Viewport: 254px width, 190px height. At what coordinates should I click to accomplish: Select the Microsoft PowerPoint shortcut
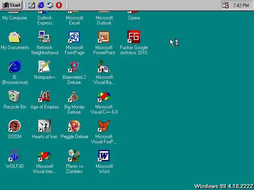pyautogui.click(x=104, y=37)
